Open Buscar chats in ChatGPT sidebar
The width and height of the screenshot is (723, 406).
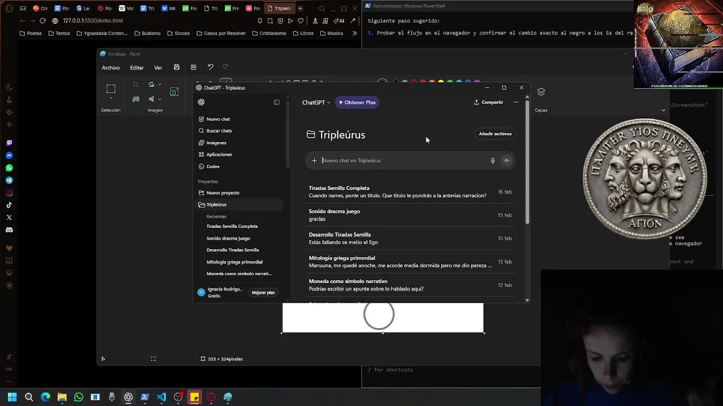[x=219, y=131]
